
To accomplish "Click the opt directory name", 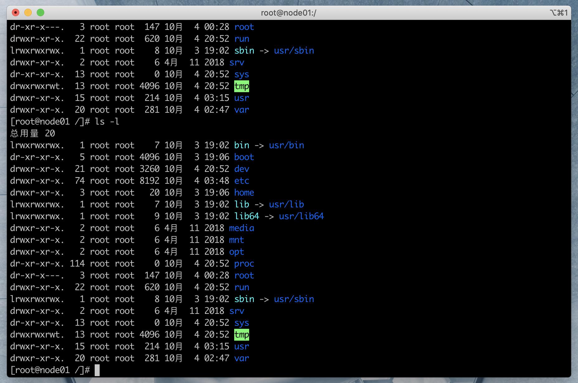I will point(237,252).
